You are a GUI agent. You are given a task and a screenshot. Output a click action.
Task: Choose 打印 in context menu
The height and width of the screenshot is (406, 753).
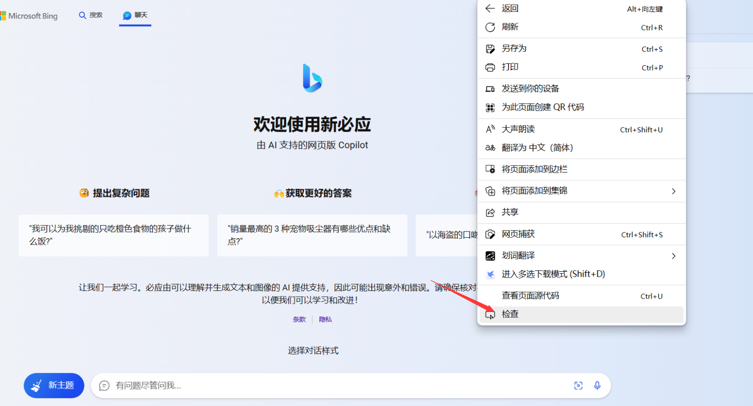coord(581,67)
